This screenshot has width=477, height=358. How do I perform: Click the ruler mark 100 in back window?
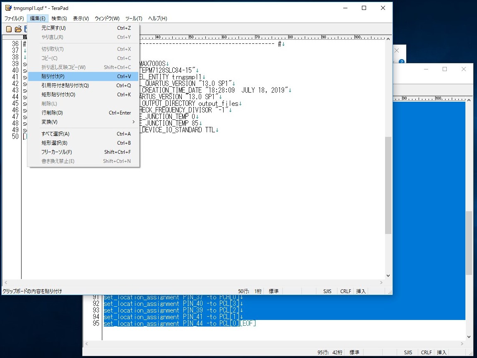pos(438,98)
